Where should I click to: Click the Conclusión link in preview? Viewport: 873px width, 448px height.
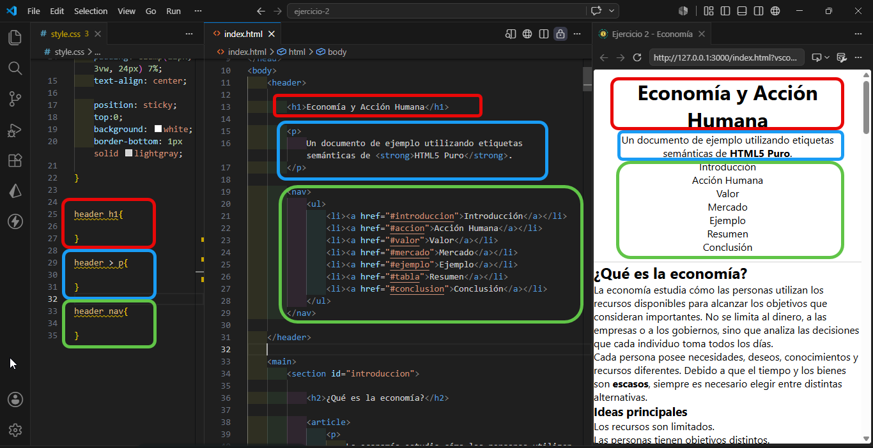tap(727, 248)
